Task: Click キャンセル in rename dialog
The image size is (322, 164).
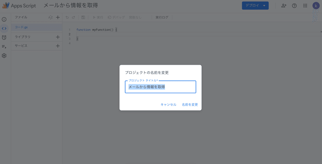Action: (x=168, y=105)
